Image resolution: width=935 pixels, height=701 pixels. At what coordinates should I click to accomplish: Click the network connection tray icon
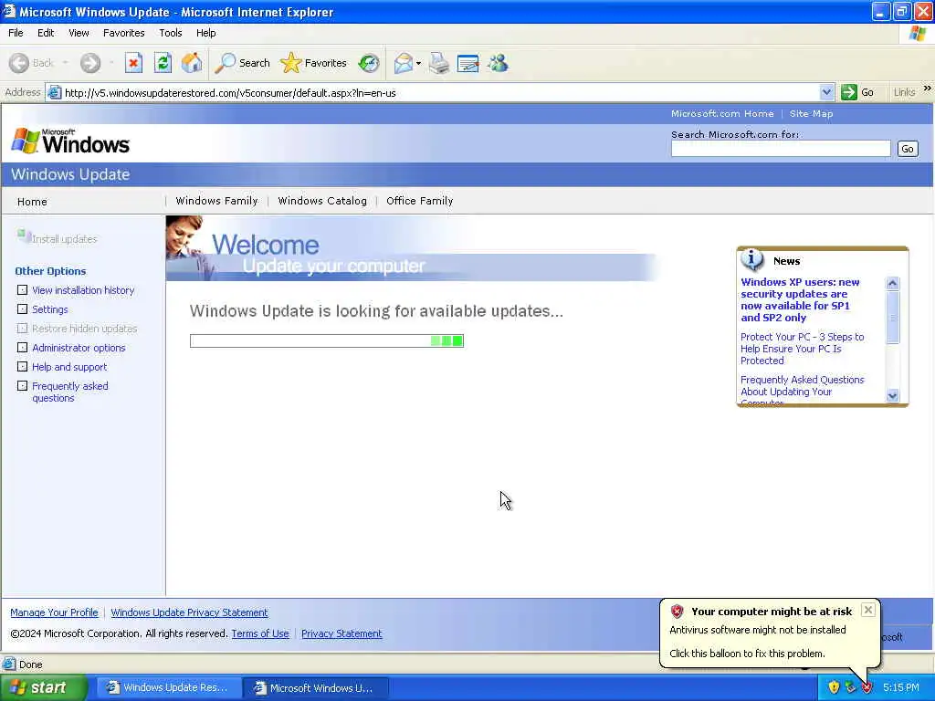(850, 687)
